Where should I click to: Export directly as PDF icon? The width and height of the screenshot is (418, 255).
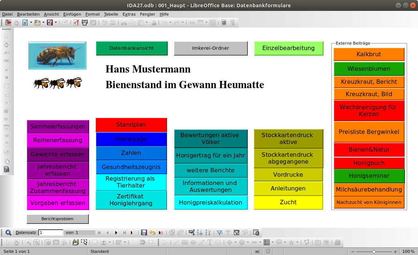(x=76, y=22)
